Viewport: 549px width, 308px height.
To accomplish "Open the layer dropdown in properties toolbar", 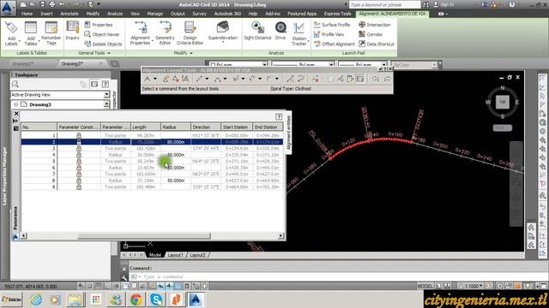I will click(264, 65).
